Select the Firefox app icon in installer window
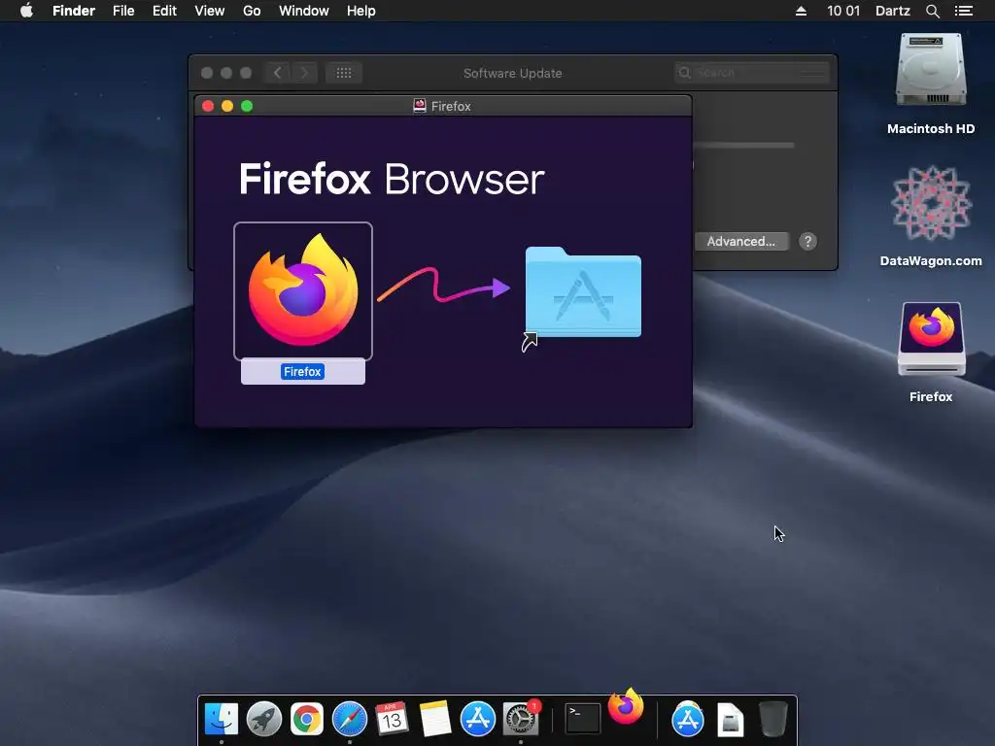The image size is (995, 746). [303, 291]
